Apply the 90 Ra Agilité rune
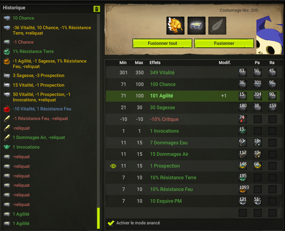 (272, 96)
